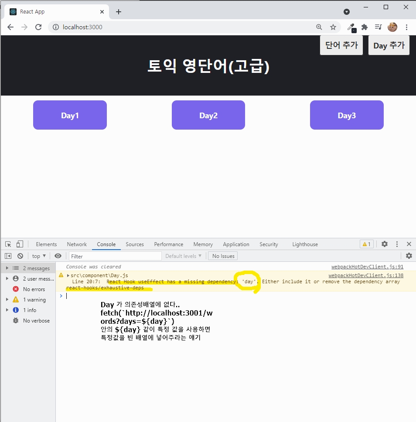Viewport: 416px width, 422px height.
Task: Close the React App tab
Action: point(102,12)
